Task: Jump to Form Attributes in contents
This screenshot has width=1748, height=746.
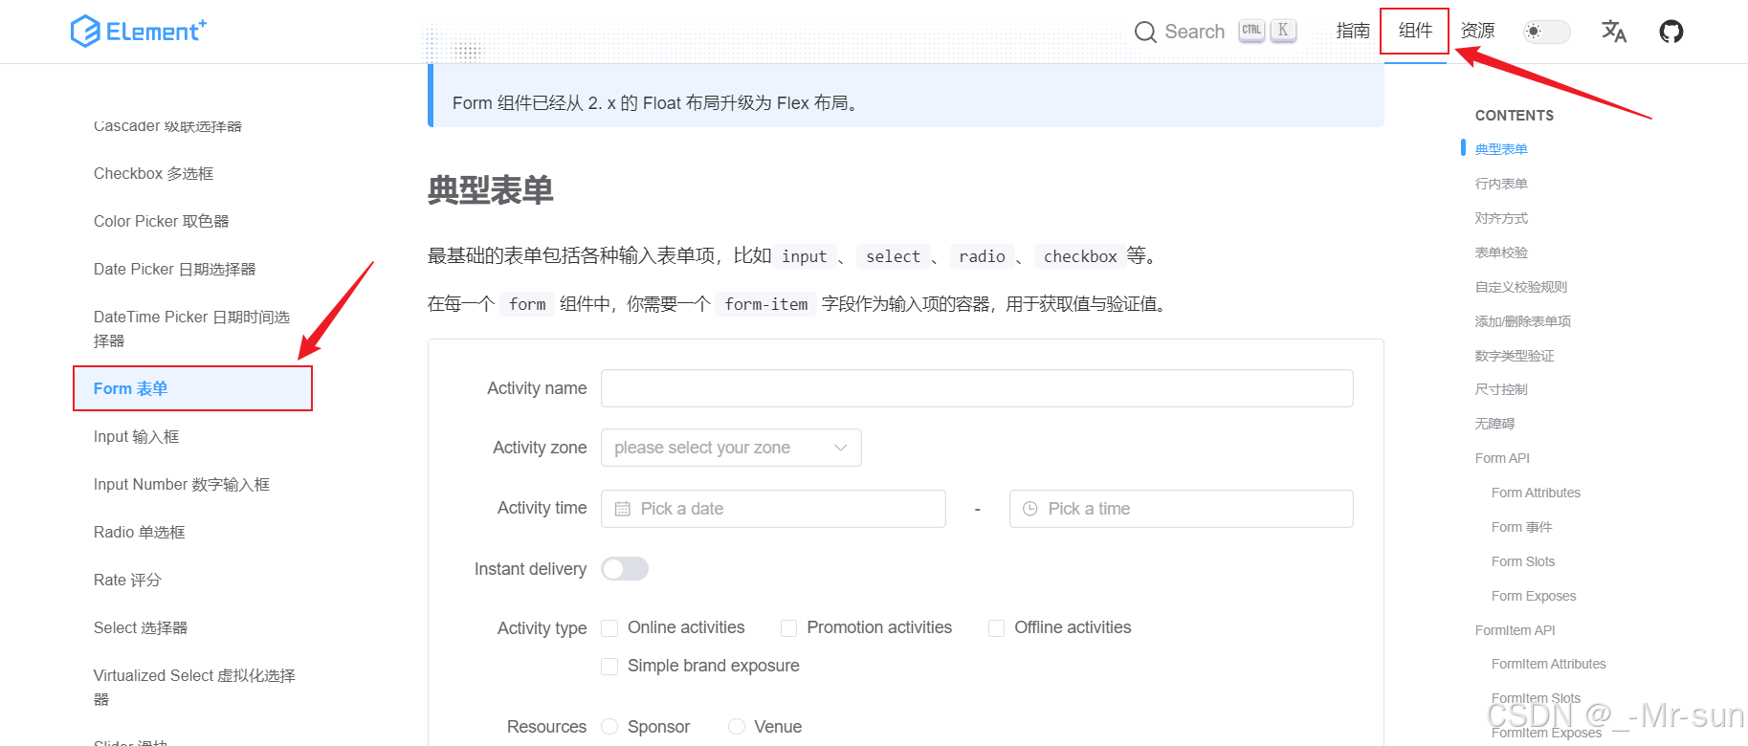Action: [x=1536, y=493]
